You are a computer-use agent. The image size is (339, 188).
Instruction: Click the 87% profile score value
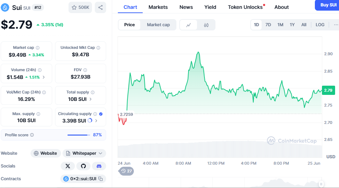(97, 135)
